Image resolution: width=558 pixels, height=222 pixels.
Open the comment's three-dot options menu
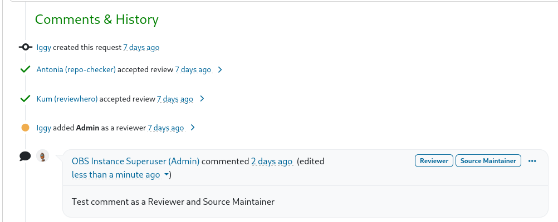pos(532,161)
